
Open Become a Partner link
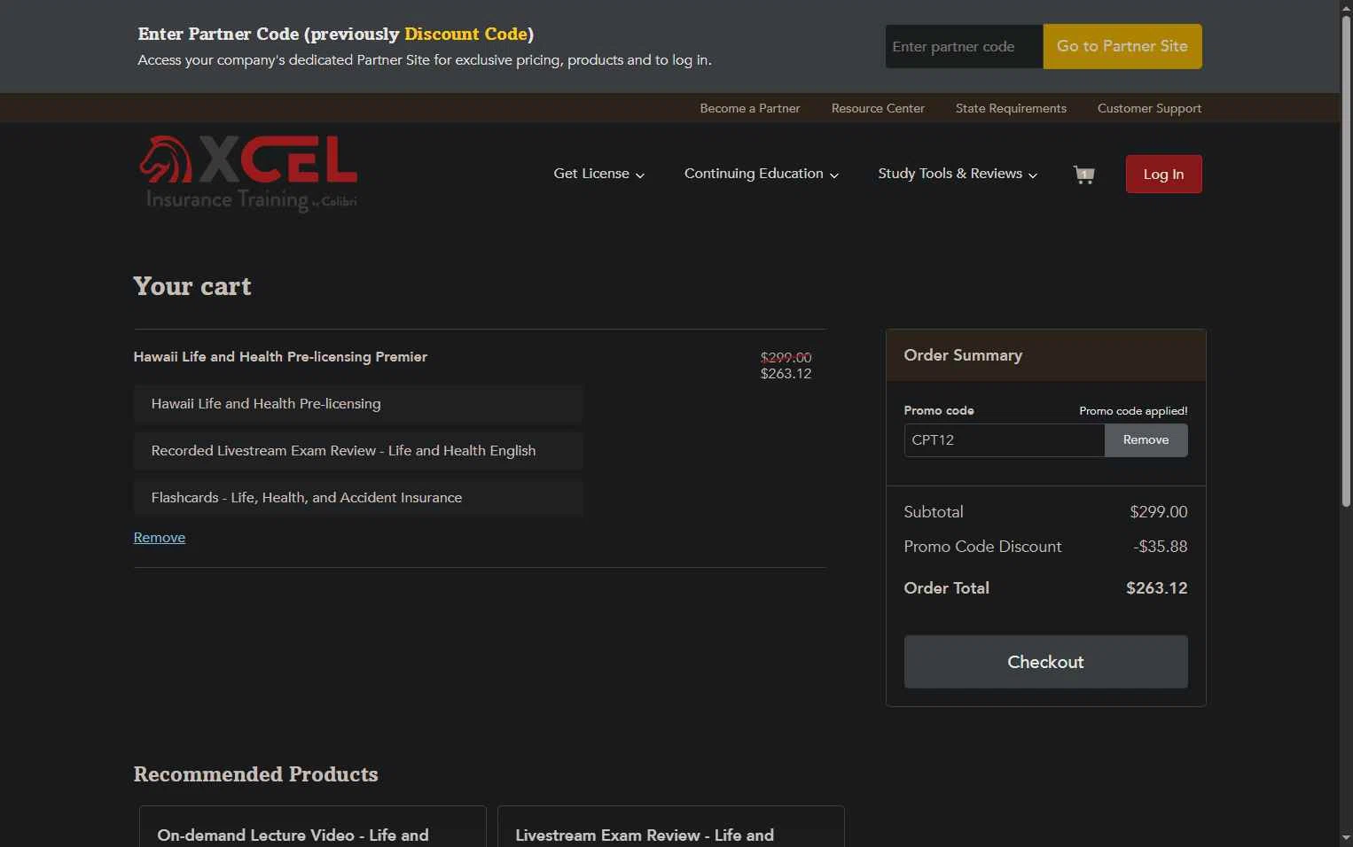pos(749,108)
